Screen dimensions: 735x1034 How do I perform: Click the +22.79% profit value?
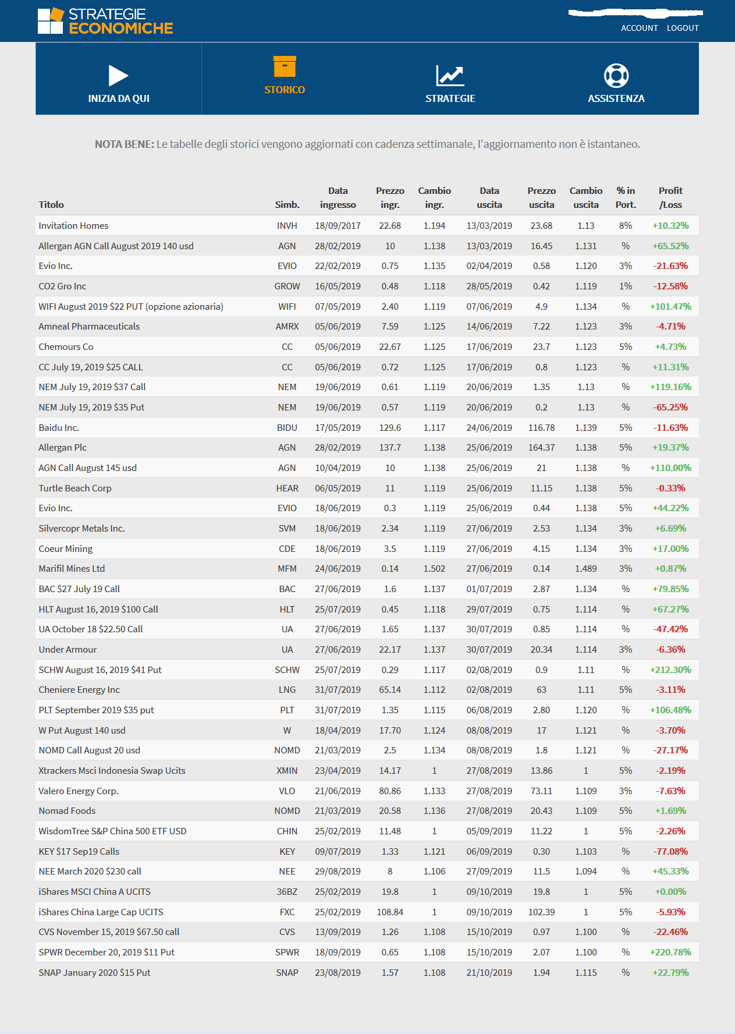(x=670, y=972)
